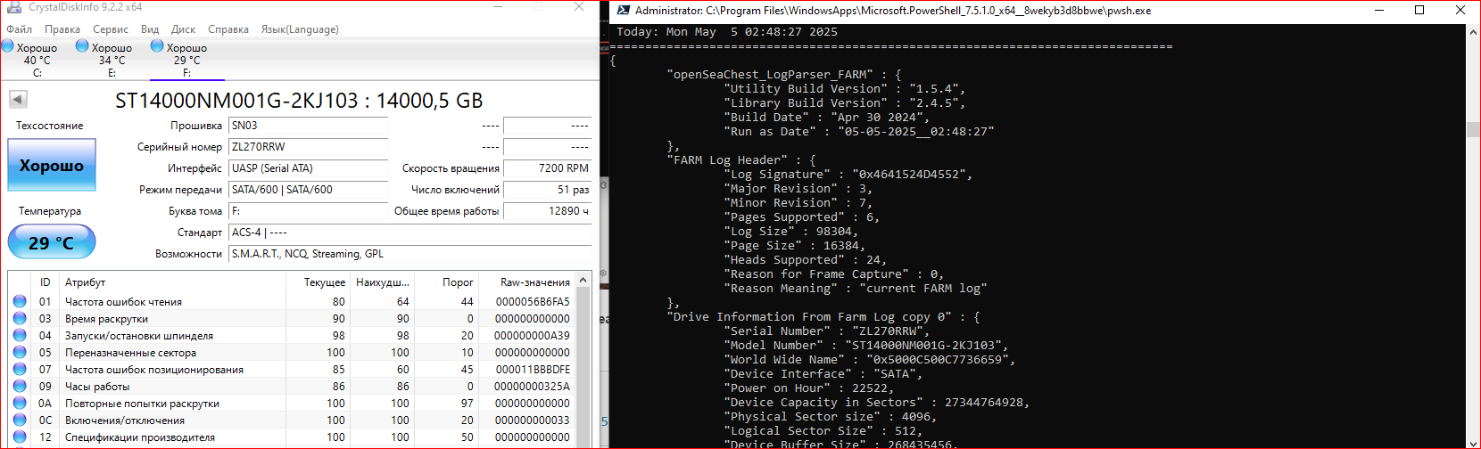This screenshot has height=449, width=1481.
Task: Open the Диск menu
Action: [183, 29]
